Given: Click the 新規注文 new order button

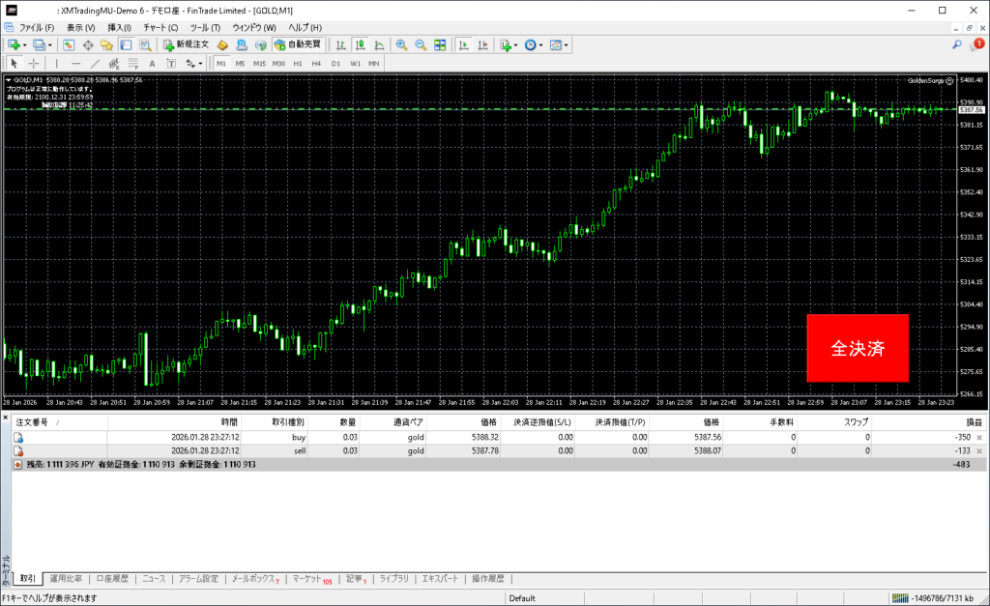Looking at the screenshot, I should click(186, 44).
